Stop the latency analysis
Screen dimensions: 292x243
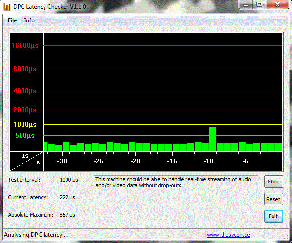(273, 182)
